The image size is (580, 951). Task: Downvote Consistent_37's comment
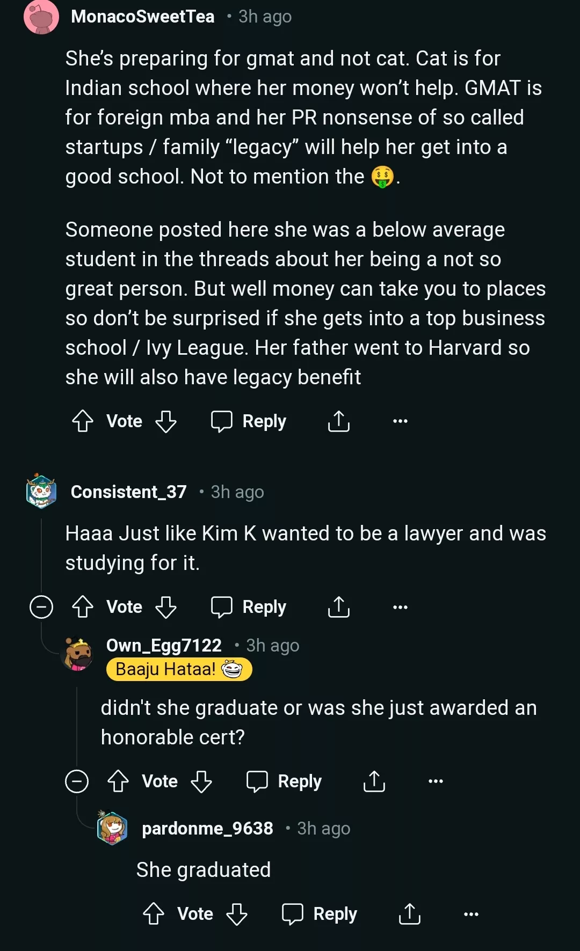pos(165,607)
